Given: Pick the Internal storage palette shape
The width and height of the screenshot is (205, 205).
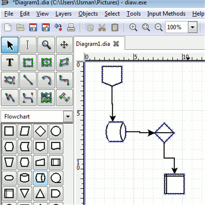Looking at the screenshot, I should (x=9, y=194).
